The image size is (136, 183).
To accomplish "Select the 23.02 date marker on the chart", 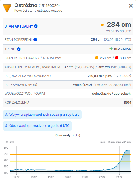I will click(119, 177).
